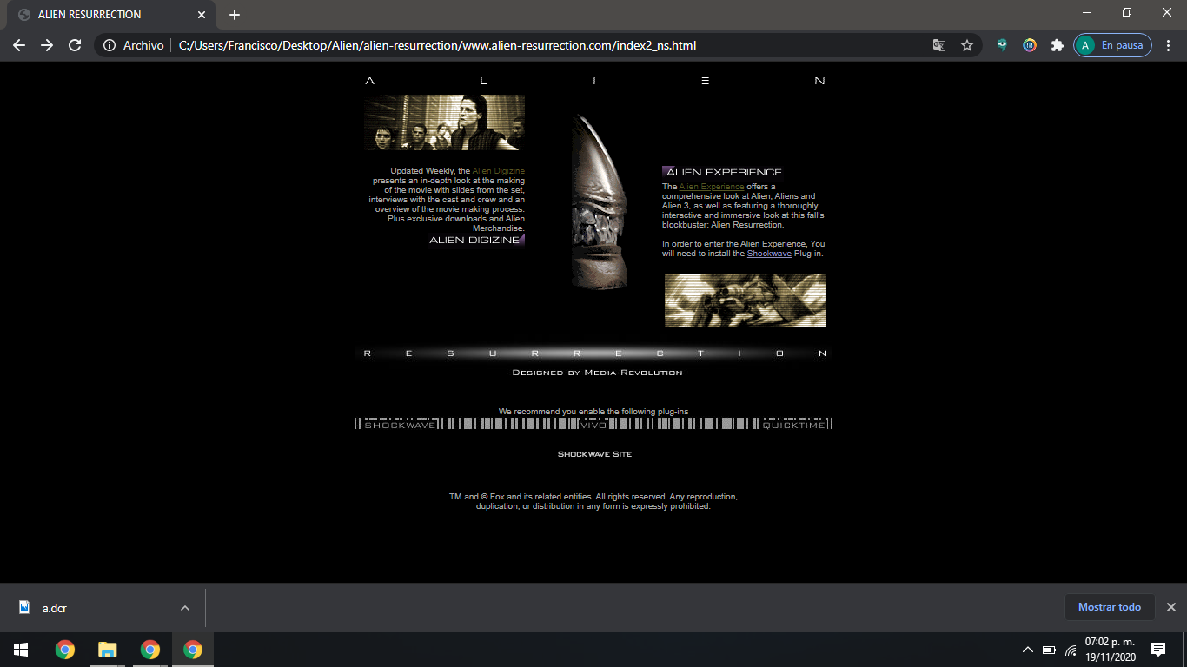The width and height of the screenshot is (1187, 667).
Task: Close the downloads bar
Action: pyautogui.click(x=1170, y=607)
